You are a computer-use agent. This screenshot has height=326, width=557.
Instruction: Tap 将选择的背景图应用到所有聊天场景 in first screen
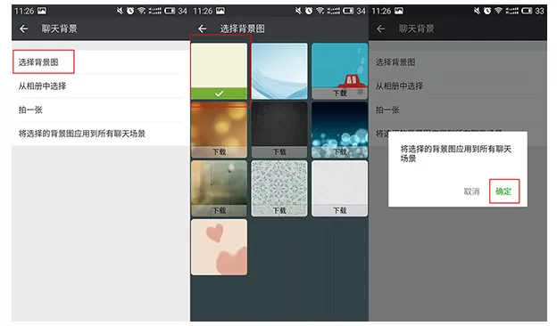click(x=101, y=134)
